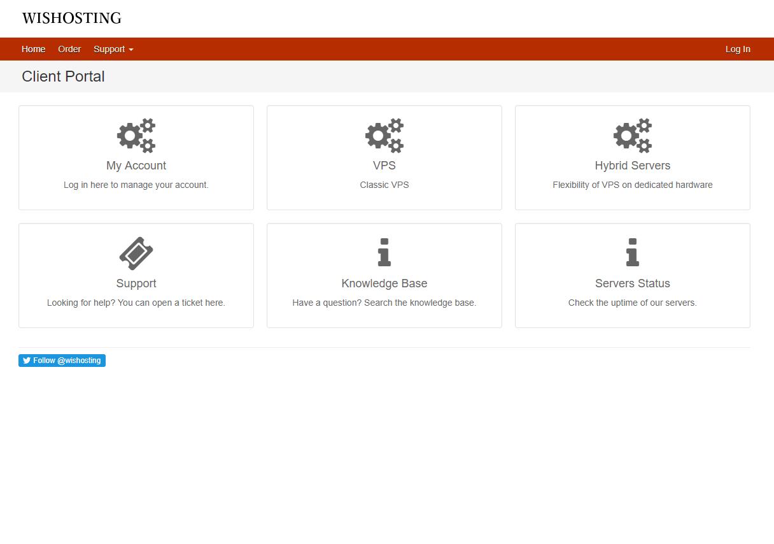Open the WISHOSTING logo link
This screenshot has height=544, width=774.
72,18
